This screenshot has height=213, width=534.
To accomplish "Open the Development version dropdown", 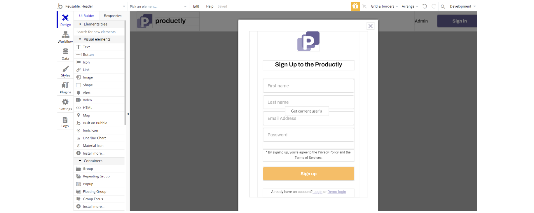I will (463, 6).
